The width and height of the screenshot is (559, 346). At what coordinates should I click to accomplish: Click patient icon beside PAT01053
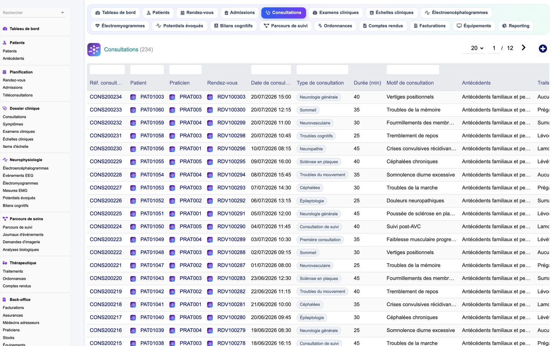tap(133, 188)
